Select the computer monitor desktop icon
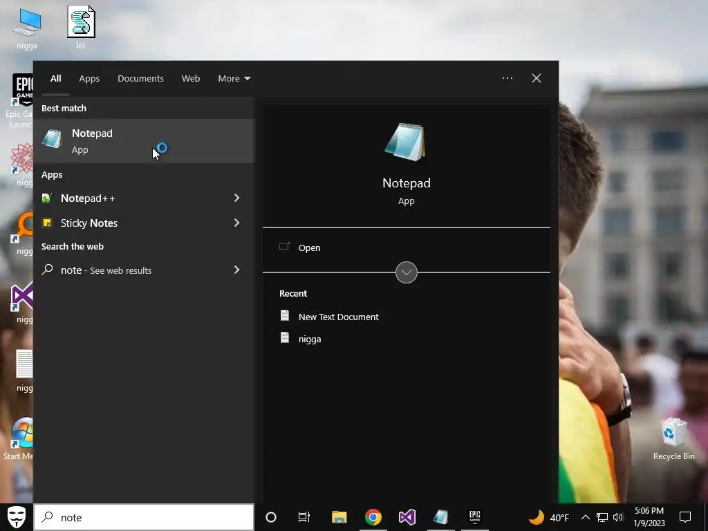Screen dimensions: 708x531 27,27
